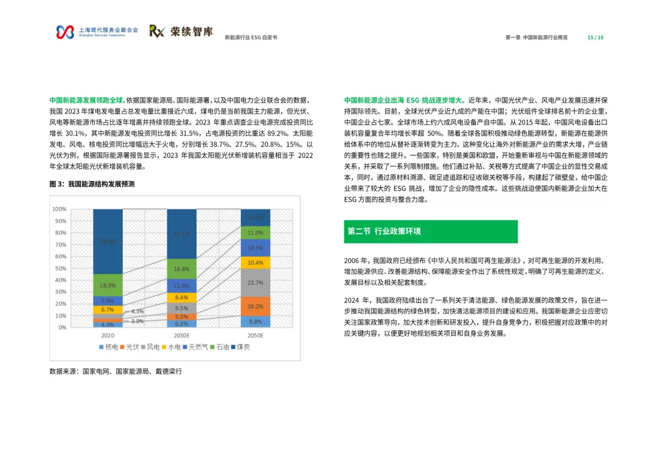The image size is (657, 464).
Task: Click the 6.7% segment in the 2020 bar
Action: tap(108, 310)
